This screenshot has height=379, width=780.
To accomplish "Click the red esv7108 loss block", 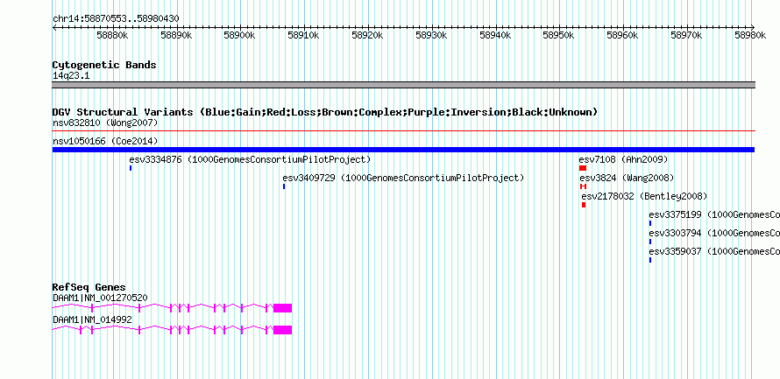I will [x=583, y=168].
